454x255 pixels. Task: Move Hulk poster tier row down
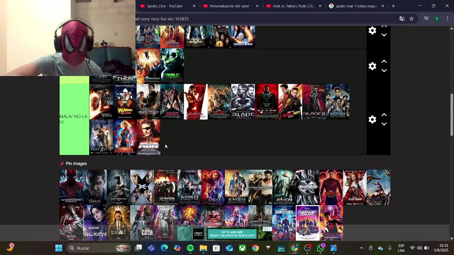coord(384,70)
